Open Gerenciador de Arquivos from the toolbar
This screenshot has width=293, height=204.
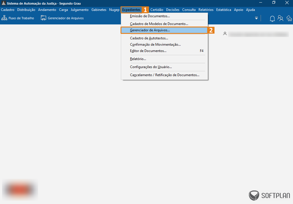coord(62,18)
